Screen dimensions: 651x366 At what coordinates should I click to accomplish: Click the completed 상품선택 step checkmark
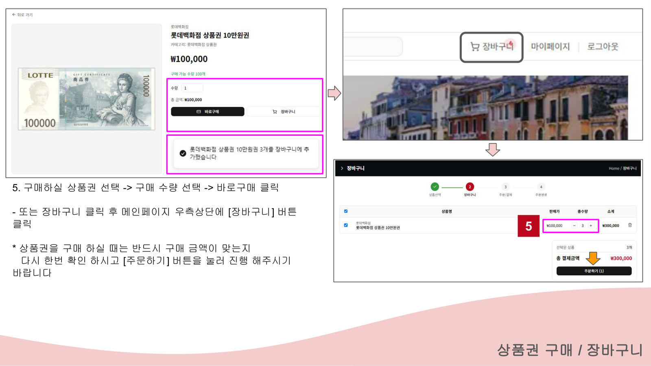[435, 187]
